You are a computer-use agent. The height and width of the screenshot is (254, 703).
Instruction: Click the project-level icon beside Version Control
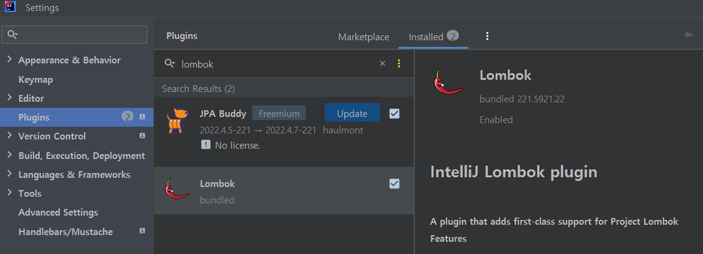pyautogui.click(x=142, y=136)
